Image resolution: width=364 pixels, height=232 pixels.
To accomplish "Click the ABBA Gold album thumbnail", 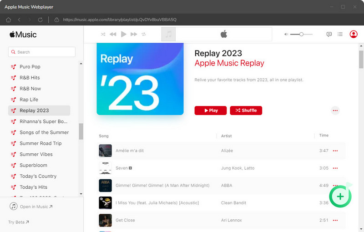I will click(x=105, y=186).
